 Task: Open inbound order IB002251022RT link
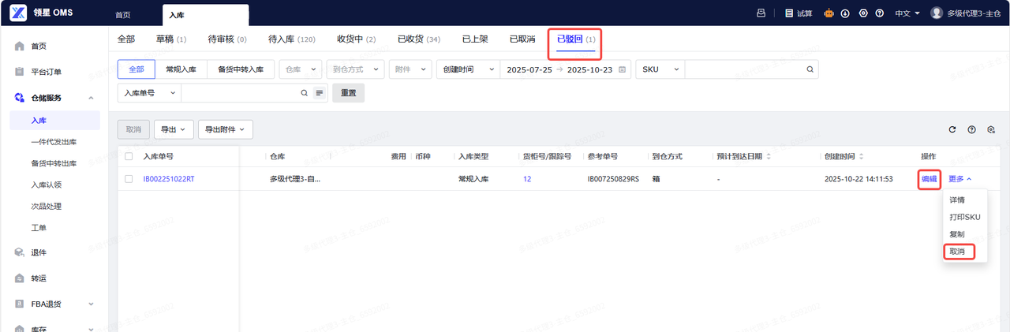point(169,179)
